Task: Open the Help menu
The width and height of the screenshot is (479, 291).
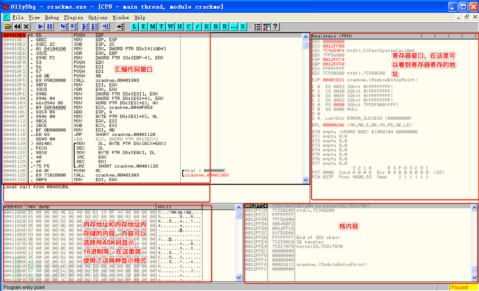Action: (140, 17)
